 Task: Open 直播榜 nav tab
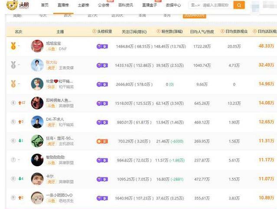coord(63,5)
